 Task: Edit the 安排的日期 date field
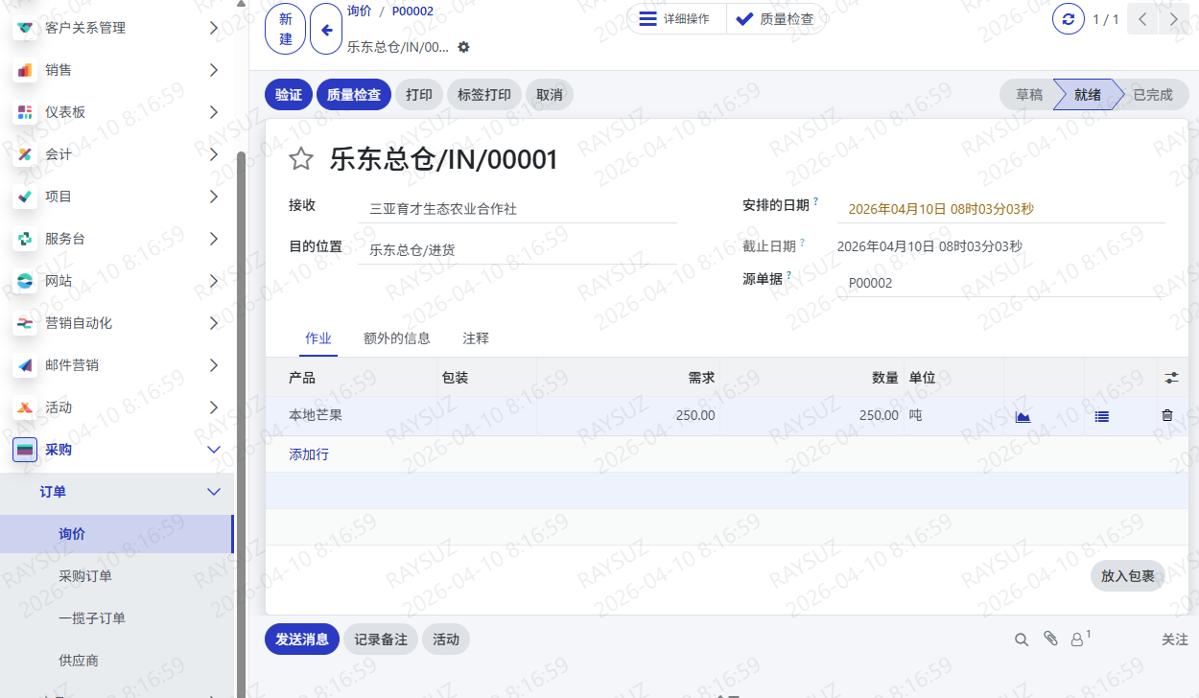[1001, 208]
